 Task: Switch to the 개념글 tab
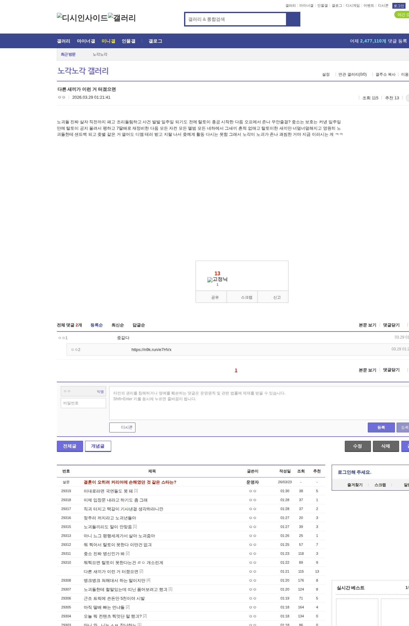click(98, 446)
